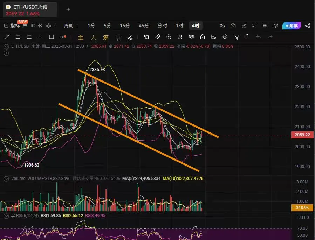Viewport: 315px width, 240px height.
Task: Select the horizontal line segment tool
Action: pyautogui.click(x=40, y=37)
